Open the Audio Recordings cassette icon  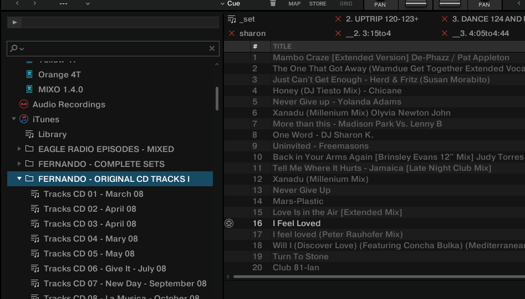point(24,104)
